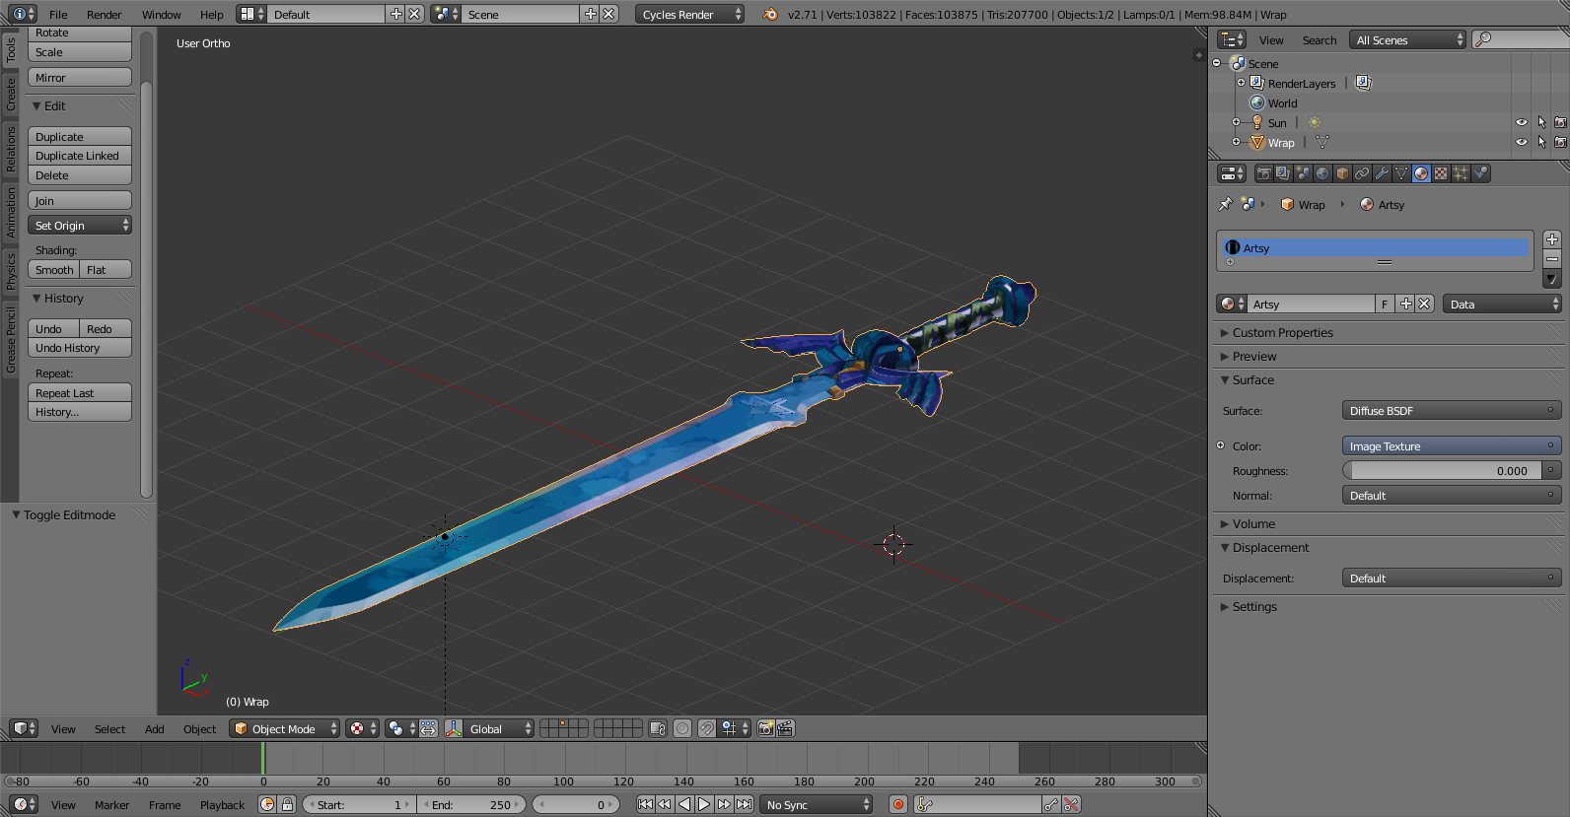Toggle Sun visibility eye in outliner
1570x817 pixels.
[x=1522, y=123]
